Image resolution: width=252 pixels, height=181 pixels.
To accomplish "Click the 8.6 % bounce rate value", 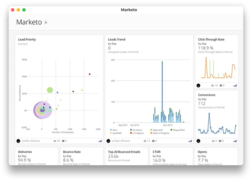I will pyautogui.click(x=68, y=160).
